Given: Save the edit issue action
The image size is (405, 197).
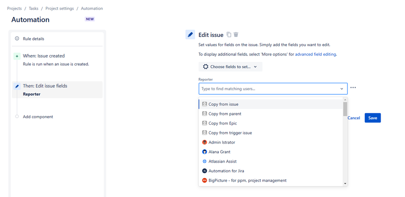Looking at the screenshot, I should click(373, 118).
